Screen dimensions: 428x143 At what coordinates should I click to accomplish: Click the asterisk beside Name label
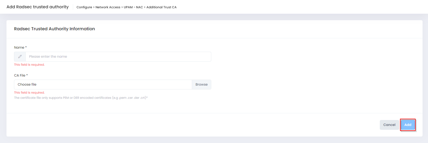tap(26, 47)
